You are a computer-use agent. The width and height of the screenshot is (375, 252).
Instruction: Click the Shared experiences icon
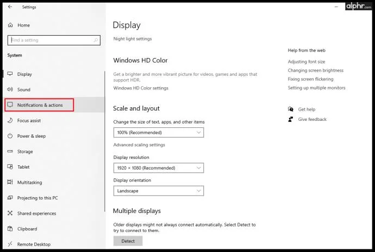coord(10,213)
